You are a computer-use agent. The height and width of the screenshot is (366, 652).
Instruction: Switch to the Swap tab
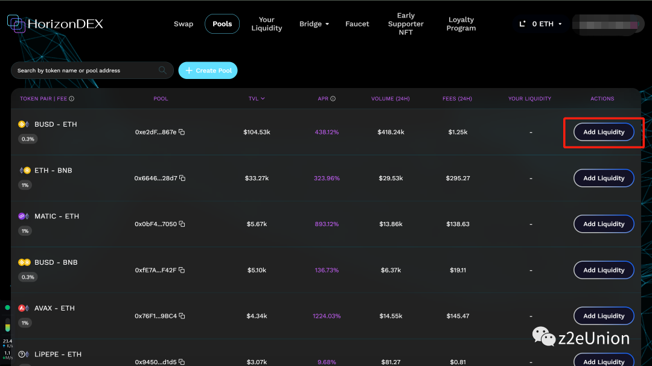point(184,24)
